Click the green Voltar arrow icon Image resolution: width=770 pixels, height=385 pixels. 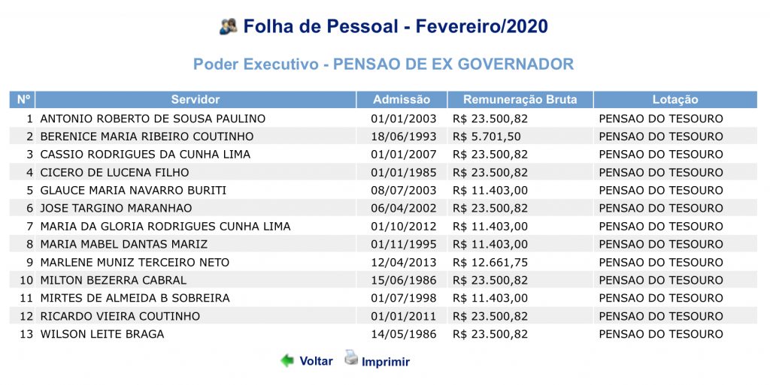pos(287,361)
